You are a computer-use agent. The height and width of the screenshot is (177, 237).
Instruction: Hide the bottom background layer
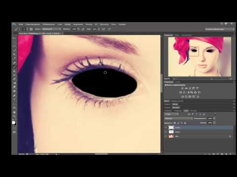[x=166, y=136]
